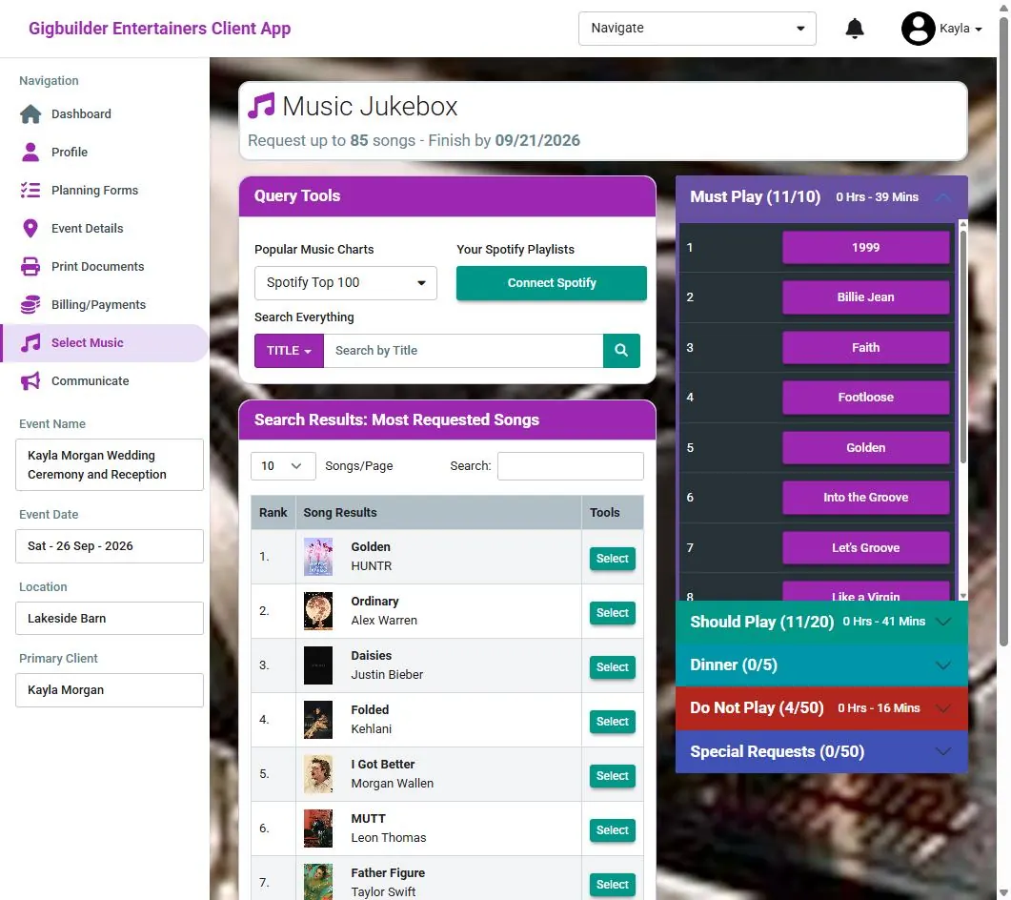This screenshot has width=1011, height=900.
Task: Click the Planning Forms checklist icon
Action: 30,191
